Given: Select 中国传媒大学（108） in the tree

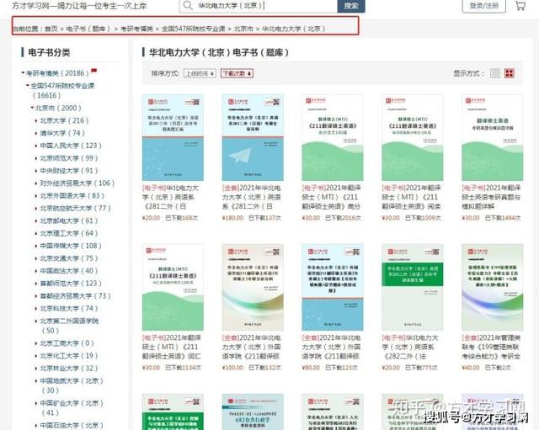Looking at the screenshot, I should tap(71, 246).
